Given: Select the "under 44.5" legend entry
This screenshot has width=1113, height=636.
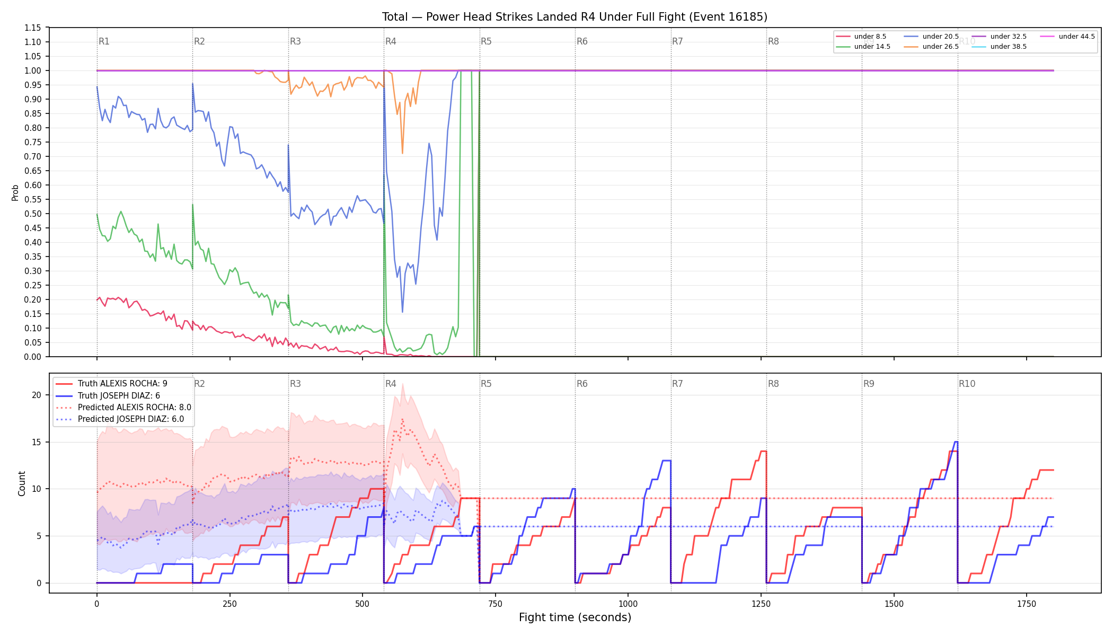Looking at the screenshot, I should tap(1067, 37).
